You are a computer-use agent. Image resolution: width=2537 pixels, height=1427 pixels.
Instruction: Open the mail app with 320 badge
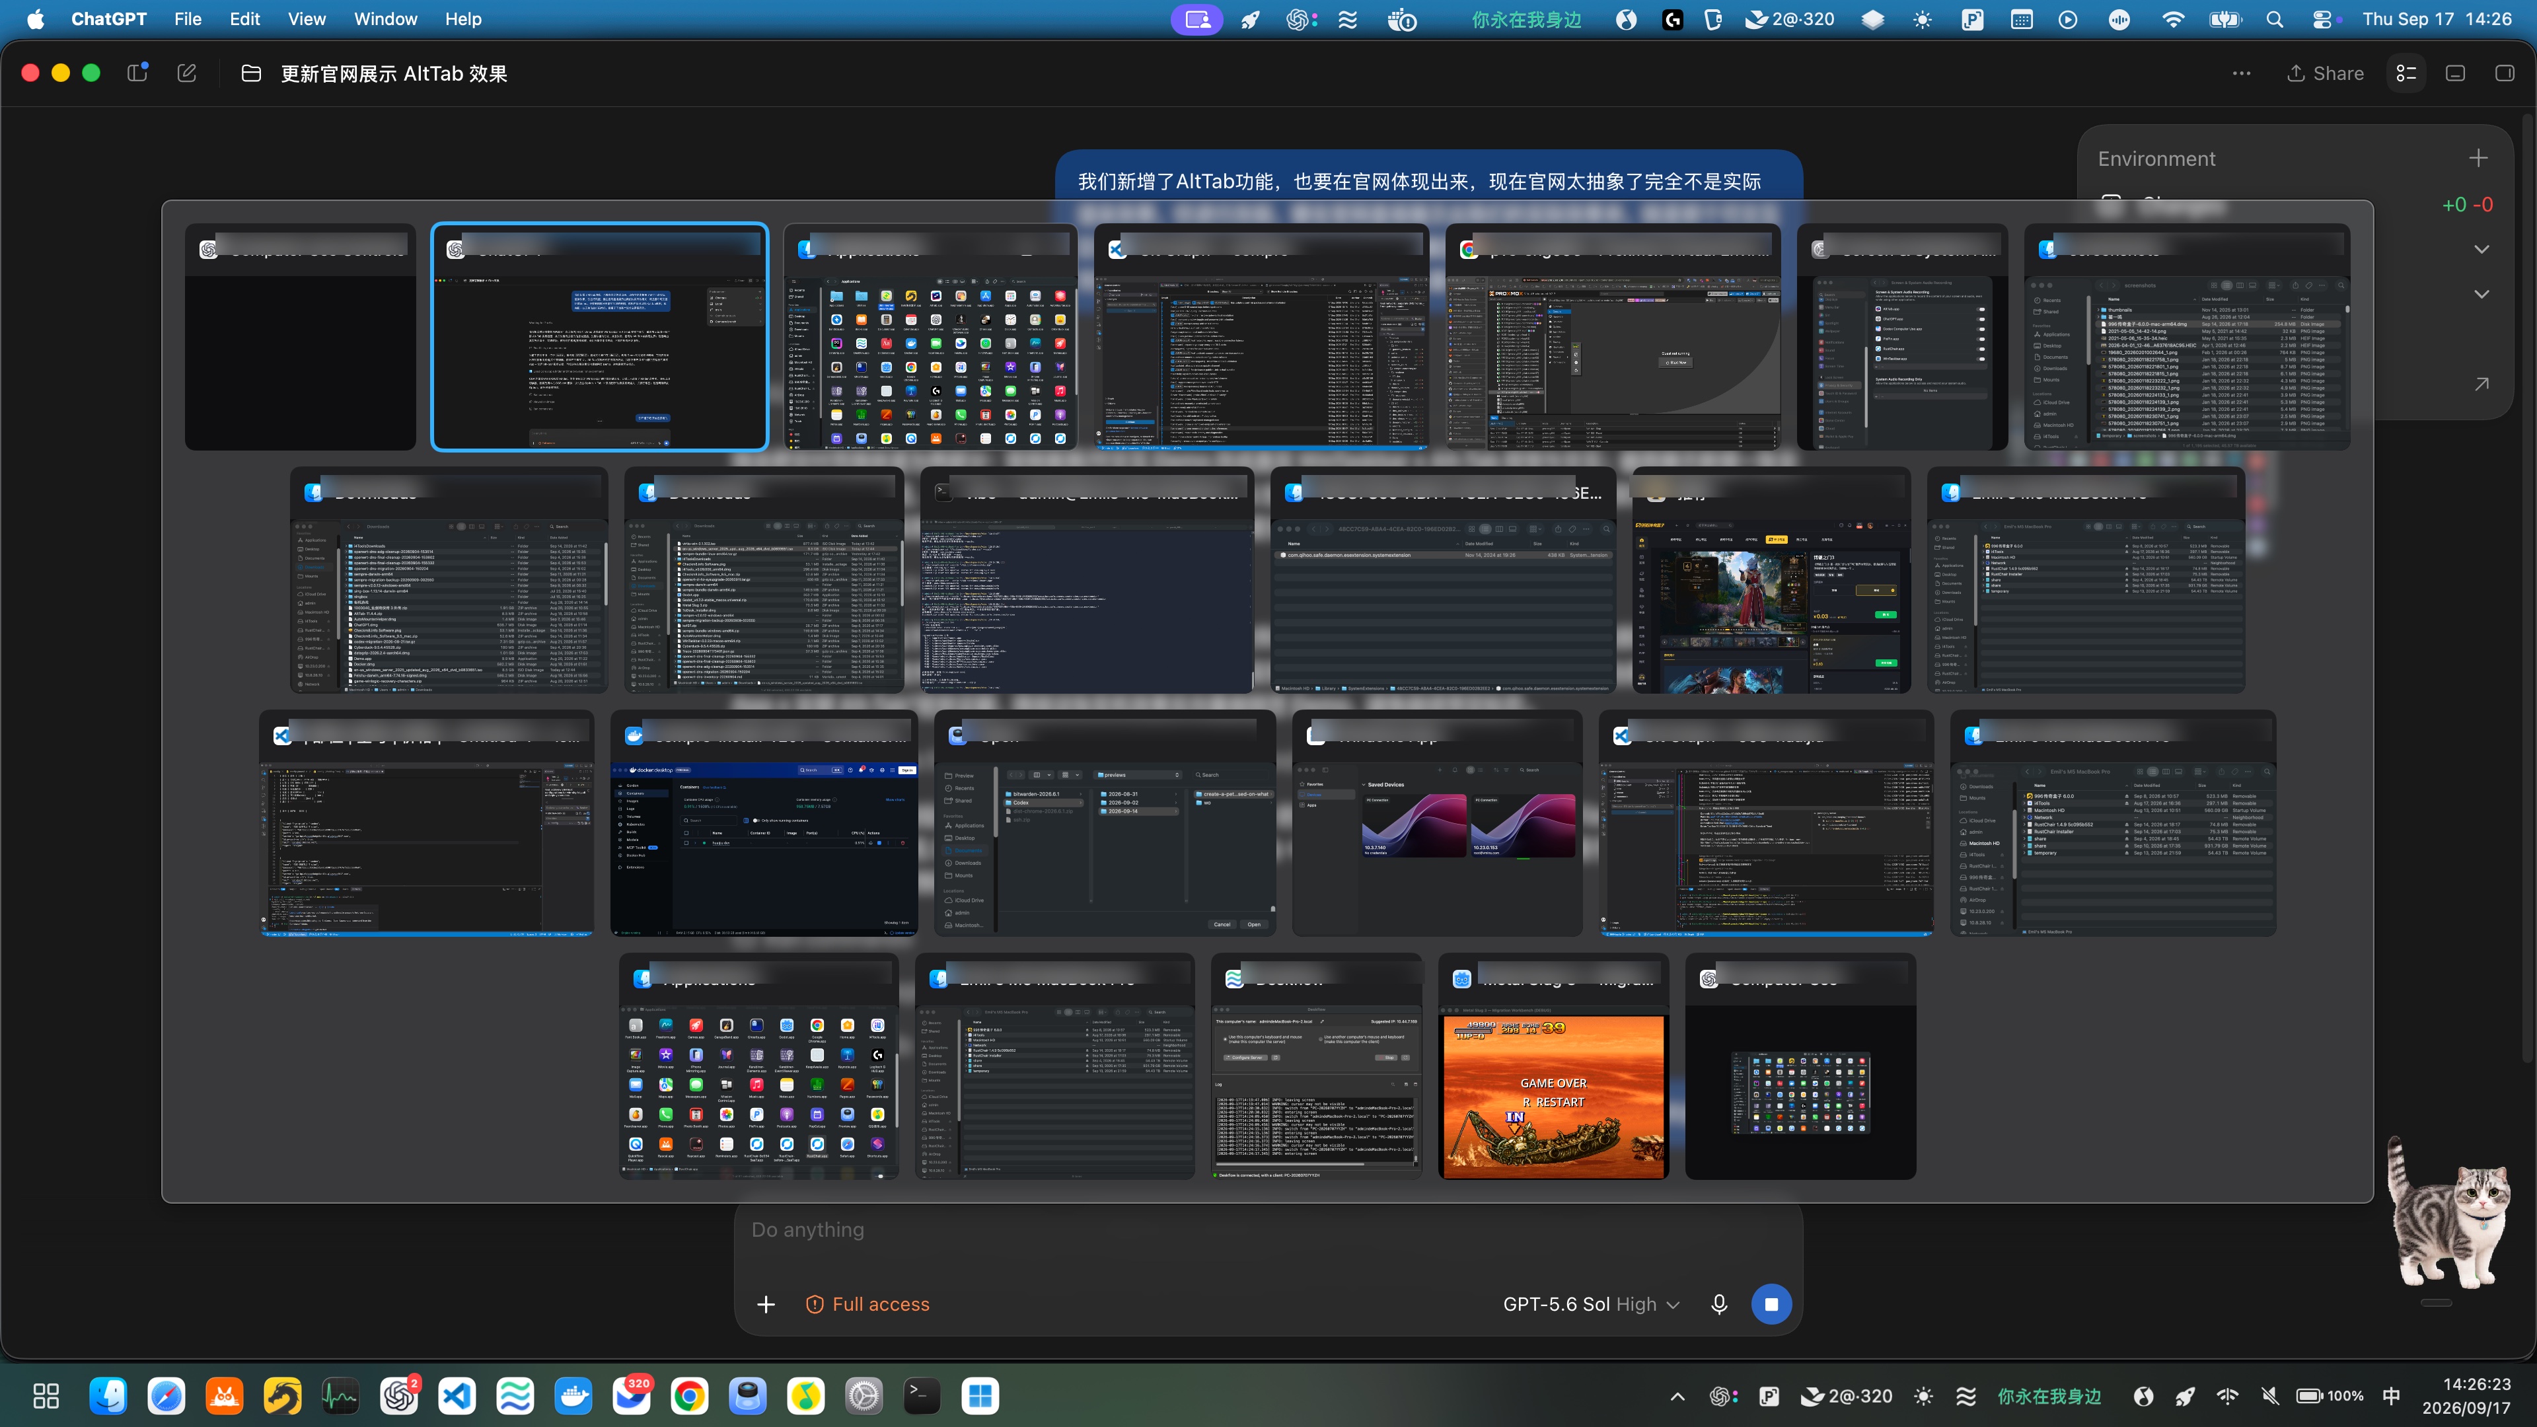point(632,1395)
